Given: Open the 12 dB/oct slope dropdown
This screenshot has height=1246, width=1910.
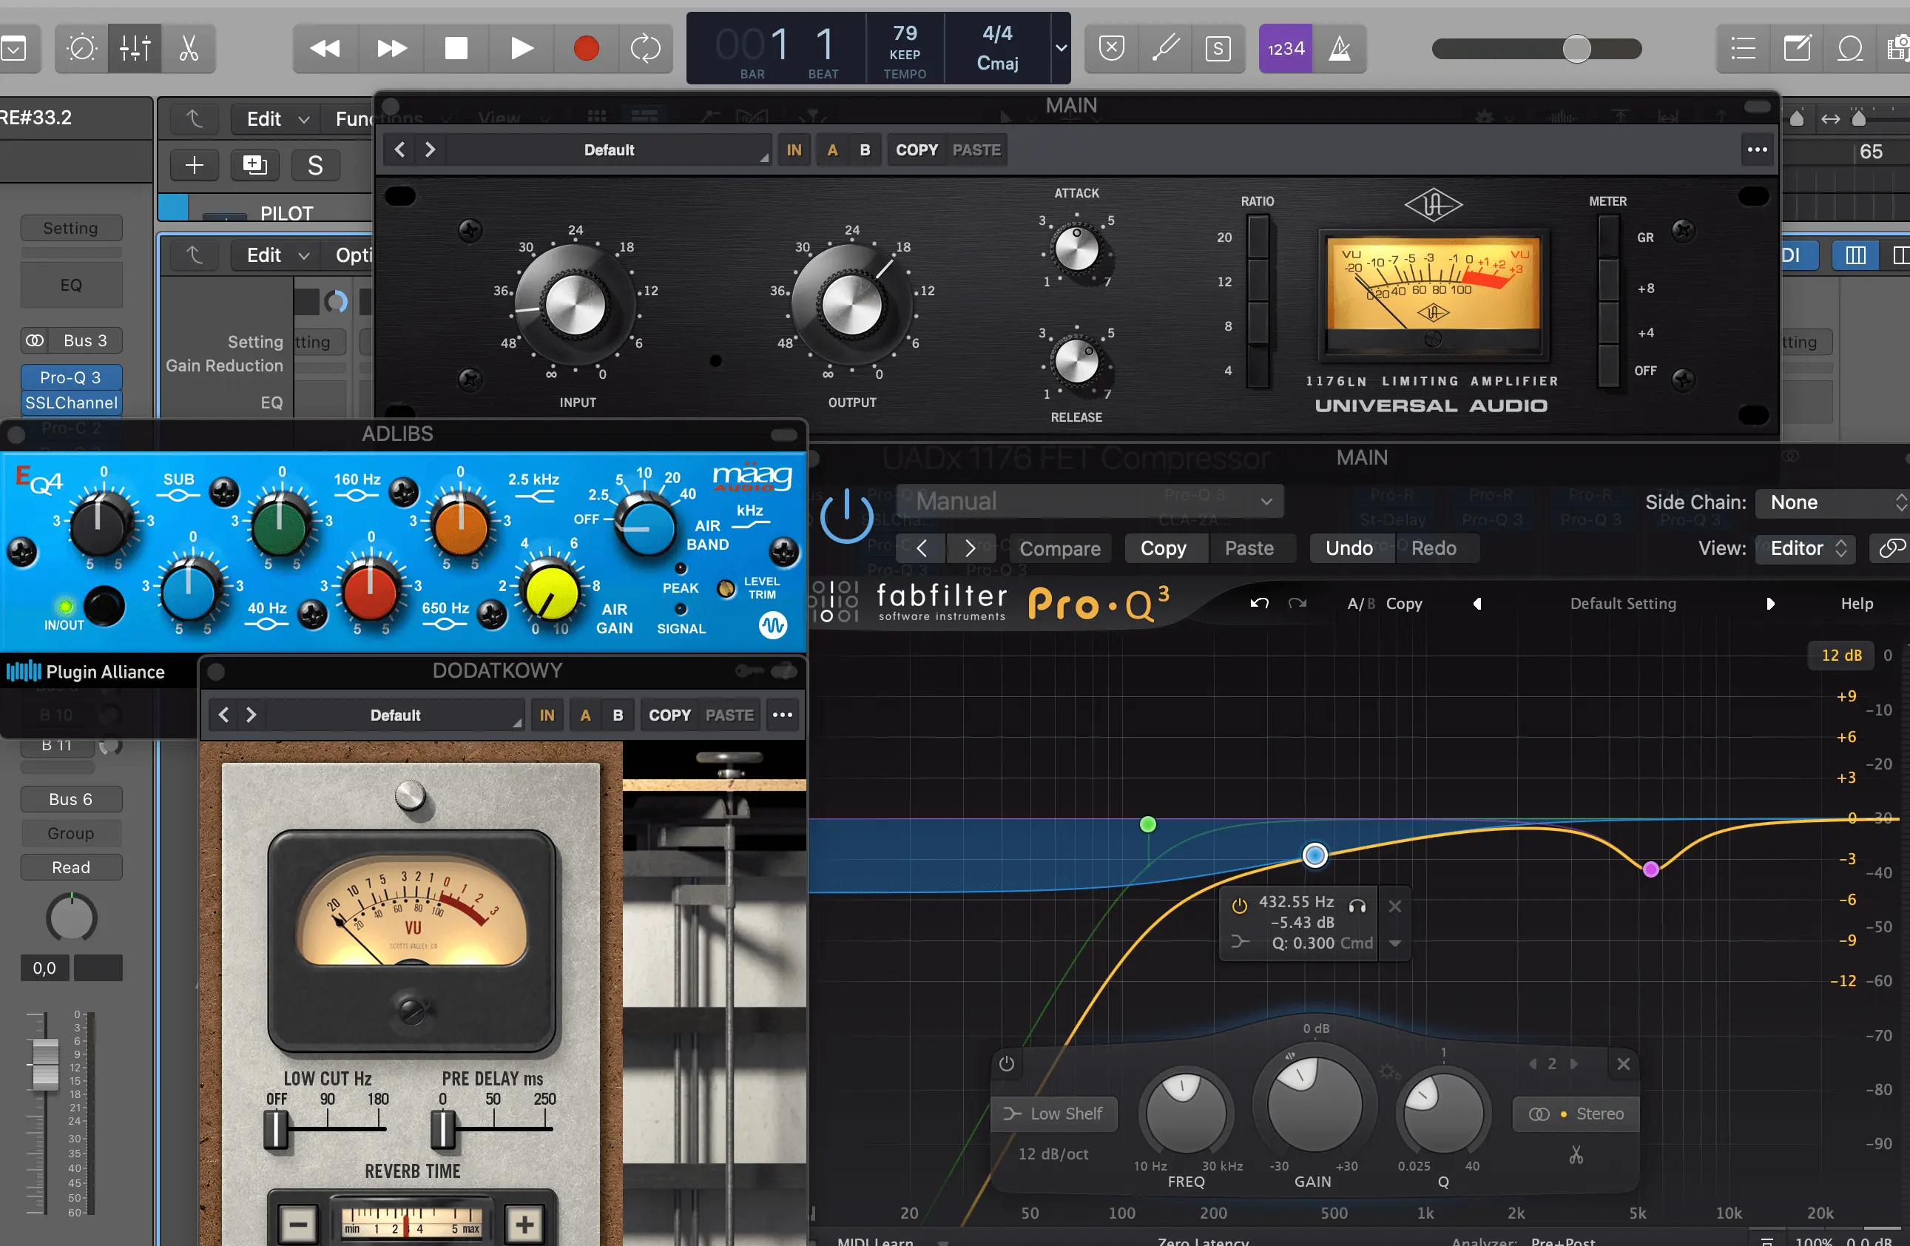Looking at the screenshot, I should tap(1053, 1154).
